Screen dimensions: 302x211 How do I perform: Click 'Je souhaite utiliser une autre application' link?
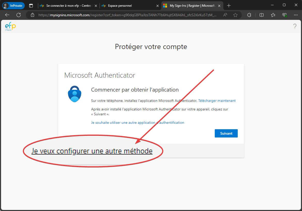138,123
